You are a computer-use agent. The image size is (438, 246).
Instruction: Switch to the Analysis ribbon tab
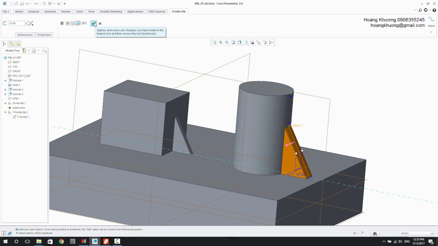point(34,12)
